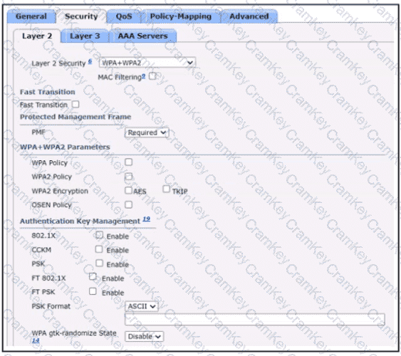Check the CCKM Enable box
This screenshot has height=356, width=401.
[x=99, y=249]
